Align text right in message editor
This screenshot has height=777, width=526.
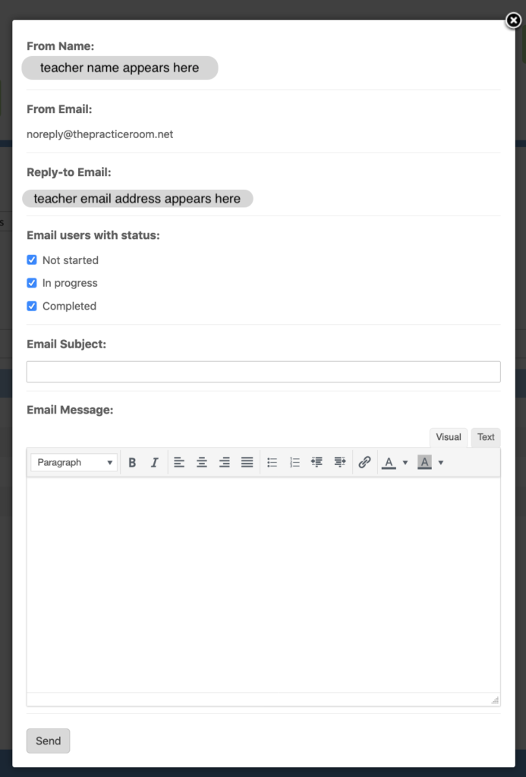click(x=225, y=462)
